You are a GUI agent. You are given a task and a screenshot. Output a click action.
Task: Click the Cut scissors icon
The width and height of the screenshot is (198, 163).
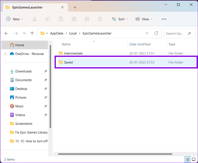pyautogui.click(x=35, y=19)
